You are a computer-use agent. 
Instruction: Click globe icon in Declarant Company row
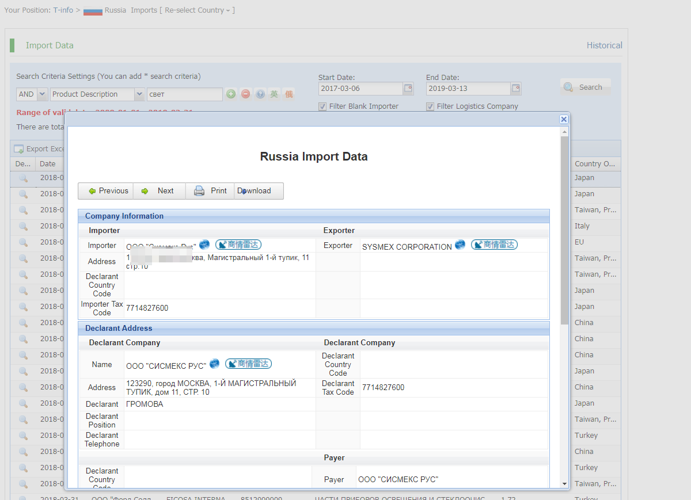pos(214,364)
